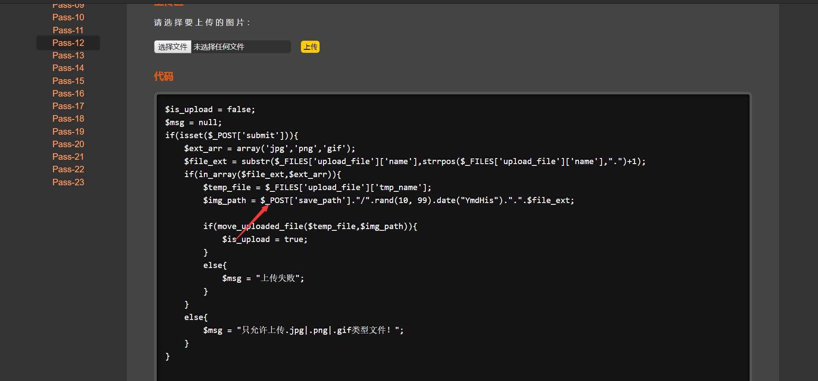This screenshot has width=818, height=381.
Task: Click the orange 代码 heading
Action: [163, 77]
